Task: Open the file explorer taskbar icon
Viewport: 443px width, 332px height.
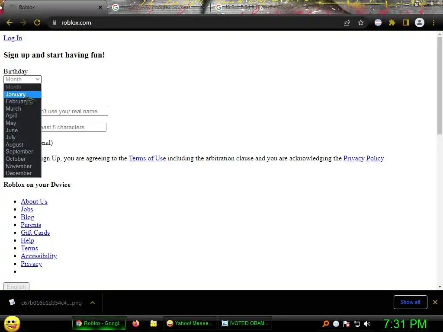Action: coord(154,323)
